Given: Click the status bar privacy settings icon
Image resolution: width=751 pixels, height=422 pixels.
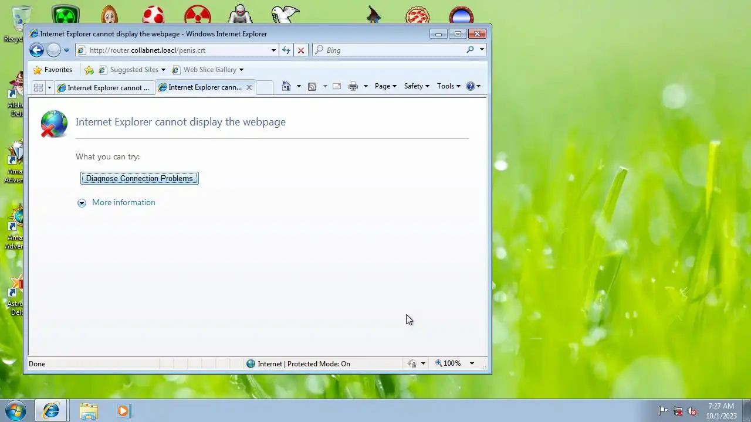Looking at the screenshot, I should pos(412,363).
